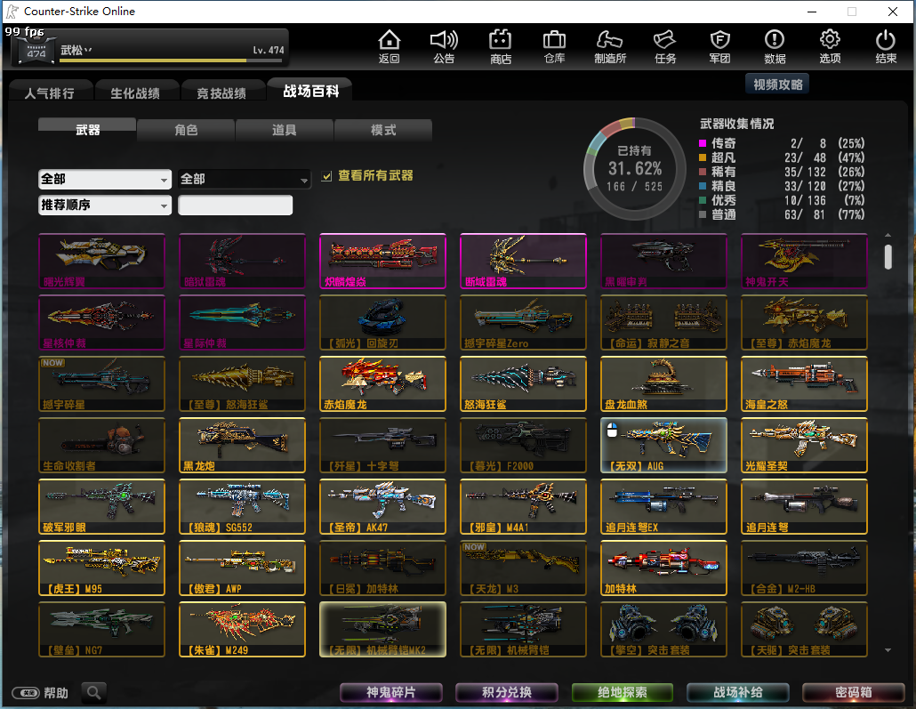The width and height of the screenshot is (916, 709).
Task: Select the 曙光辉翼 weapon card
Action: [101, 261]
